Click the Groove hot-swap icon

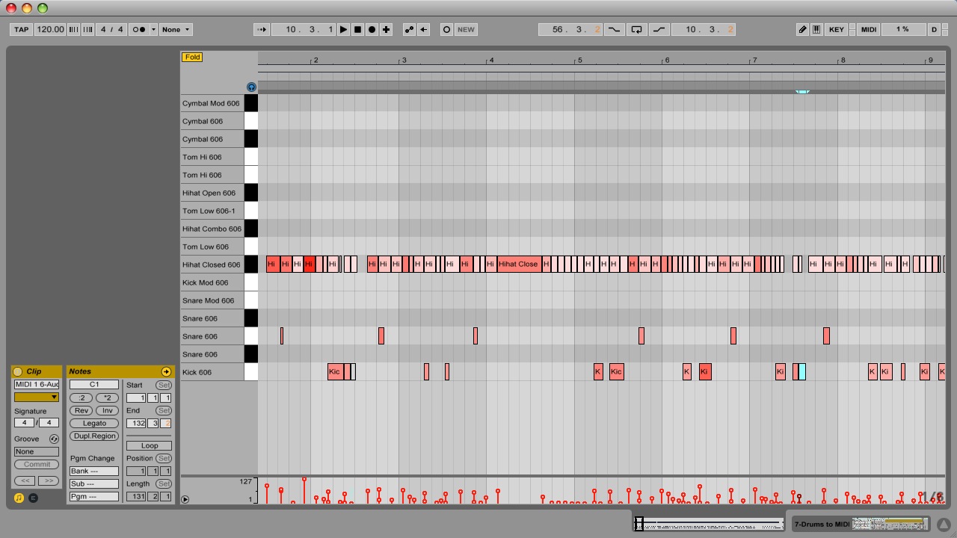[x=54, y=439]
